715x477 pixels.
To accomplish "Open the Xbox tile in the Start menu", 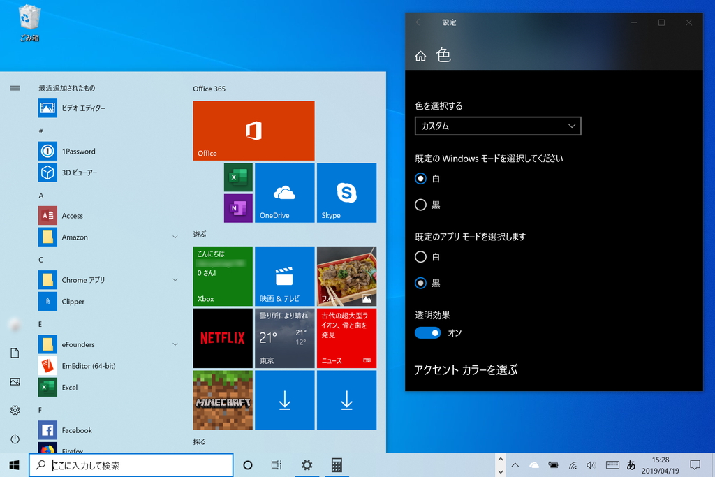I will pos(223,276).
